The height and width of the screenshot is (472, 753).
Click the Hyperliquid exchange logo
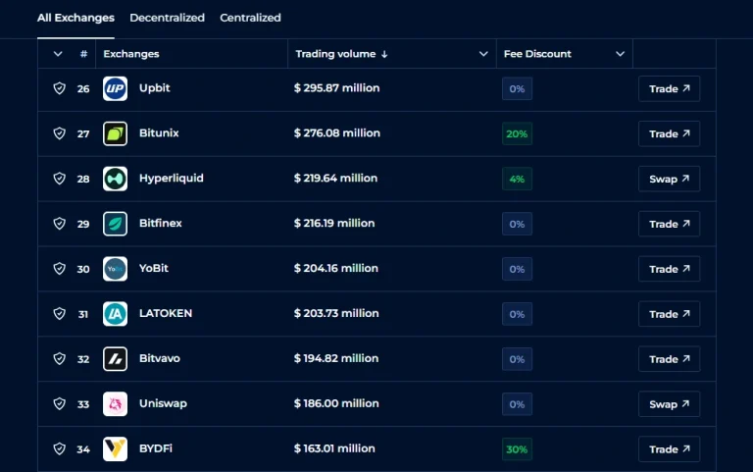[116, 179]
